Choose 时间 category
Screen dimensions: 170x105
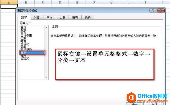tap(23, 41)
